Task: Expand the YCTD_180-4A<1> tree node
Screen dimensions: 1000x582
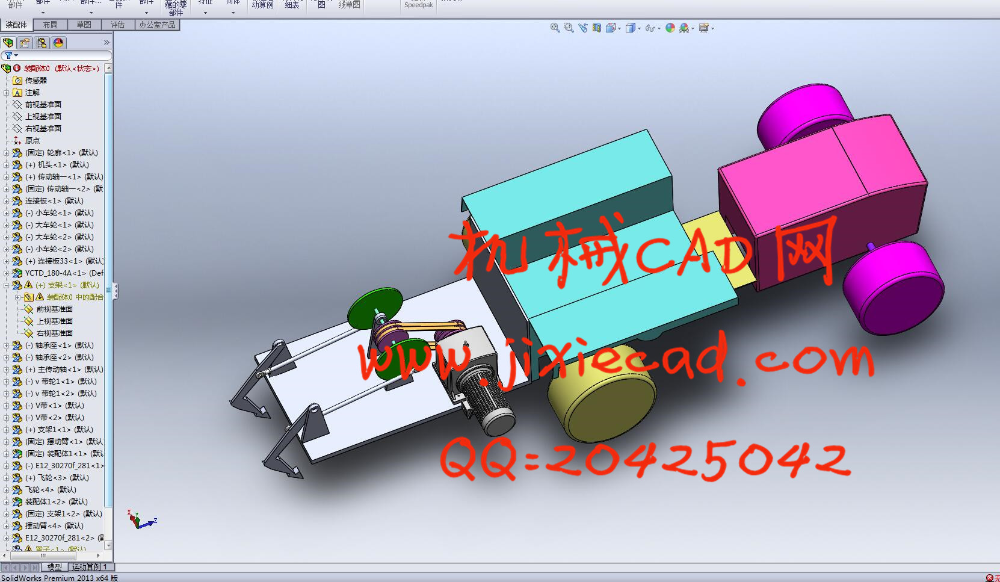Action: coord(7,273)
